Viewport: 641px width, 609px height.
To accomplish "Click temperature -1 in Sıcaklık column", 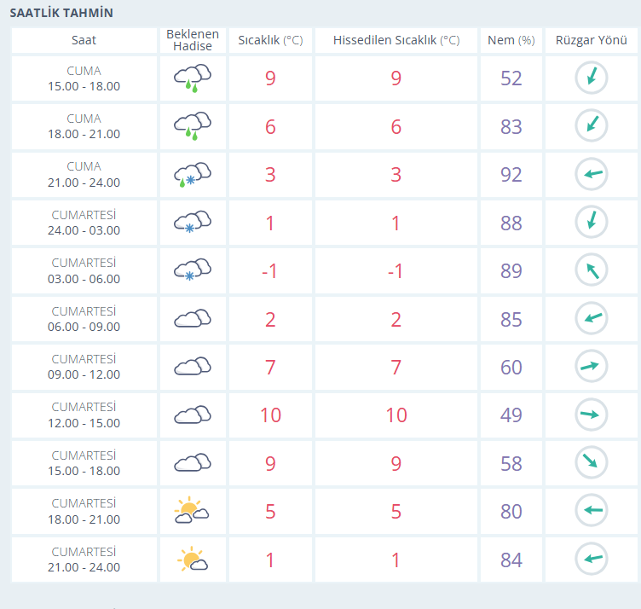I will [270, 270].
